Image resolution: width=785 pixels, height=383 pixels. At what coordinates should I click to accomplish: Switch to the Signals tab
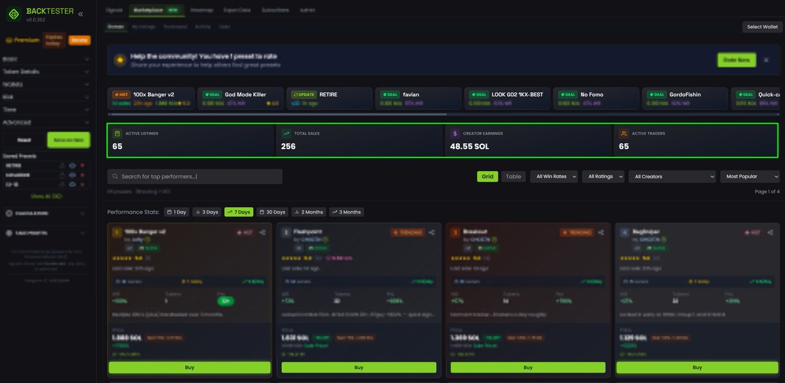[x=115, y=10]
